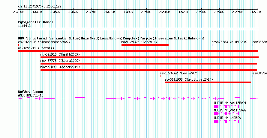Open the esv1774662 (Levy2007) label

click(x=178, y=73)
